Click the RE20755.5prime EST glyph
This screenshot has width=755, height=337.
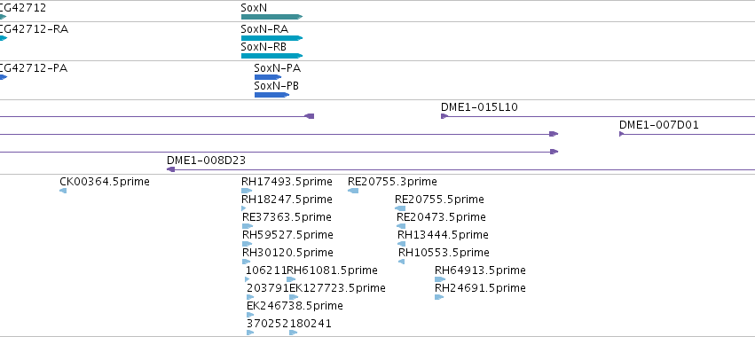(400, 208)
